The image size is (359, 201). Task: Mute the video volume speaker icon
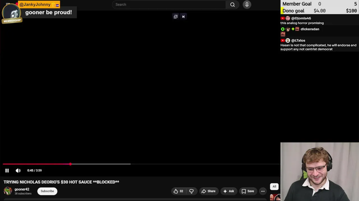click(x=18, y=171)
